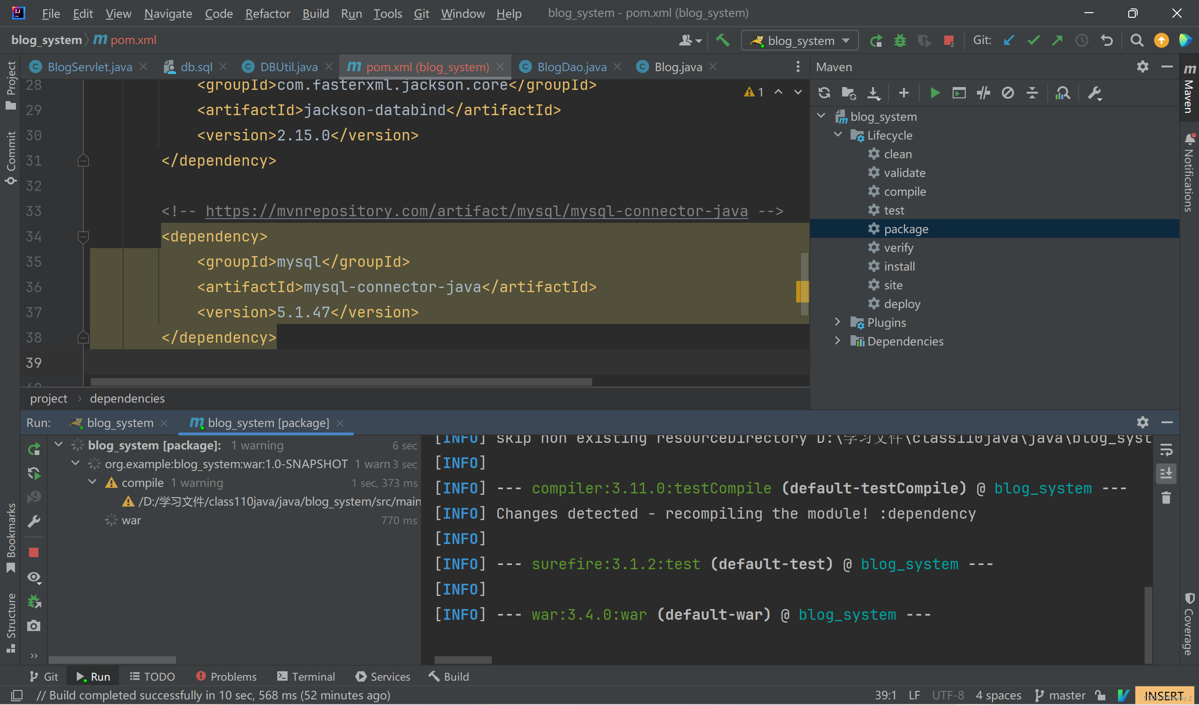Open the mvnrepository mysql-connector-java link
This screenshot has height=705, width=1199.
(476, 211)
